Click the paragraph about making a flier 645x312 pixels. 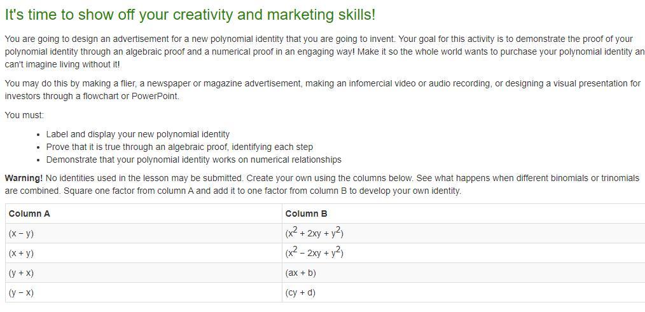pyautogui.click(x=322, y=90)
